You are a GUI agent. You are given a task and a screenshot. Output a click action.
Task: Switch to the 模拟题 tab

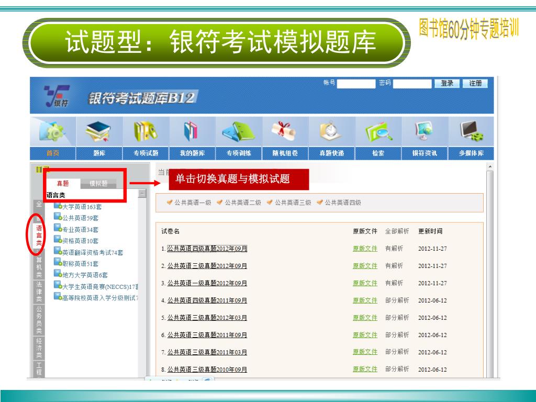[x=98, y=184]
